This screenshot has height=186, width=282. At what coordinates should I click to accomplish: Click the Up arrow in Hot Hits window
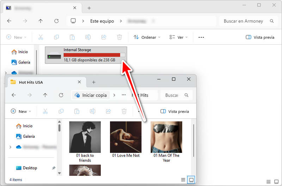tap(45, 95)
